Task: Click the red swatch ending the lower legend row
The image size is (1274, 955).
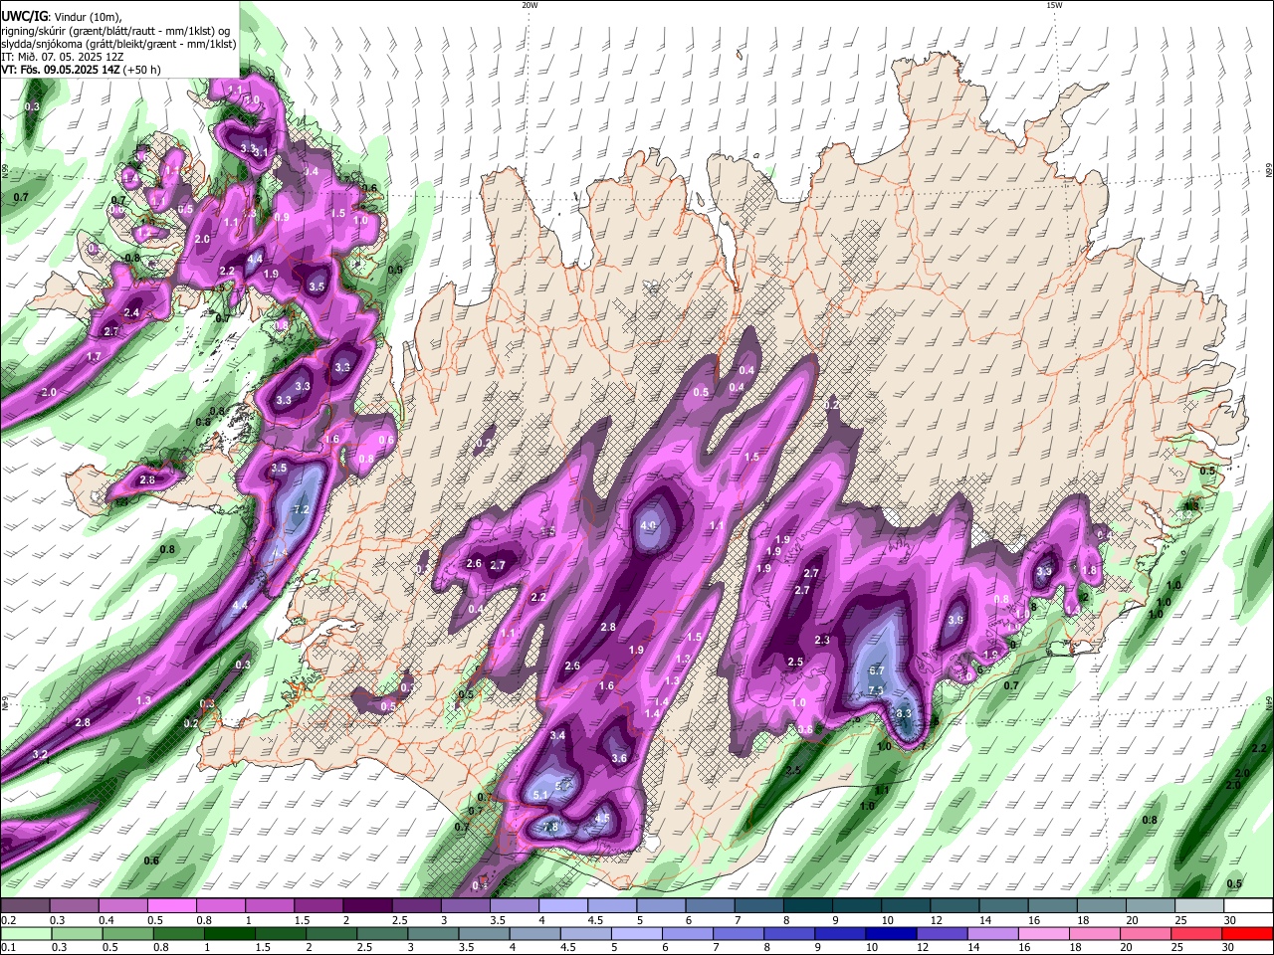Action: [x=1247, y=933]
